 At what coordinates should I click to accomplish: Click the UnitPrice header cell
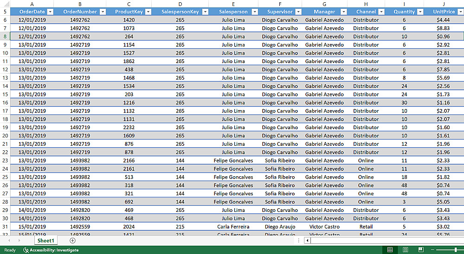click(444, 12)
